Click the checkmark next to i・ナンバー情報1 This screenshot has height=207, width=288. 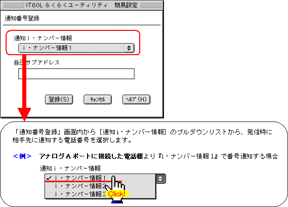coord(49,178)
